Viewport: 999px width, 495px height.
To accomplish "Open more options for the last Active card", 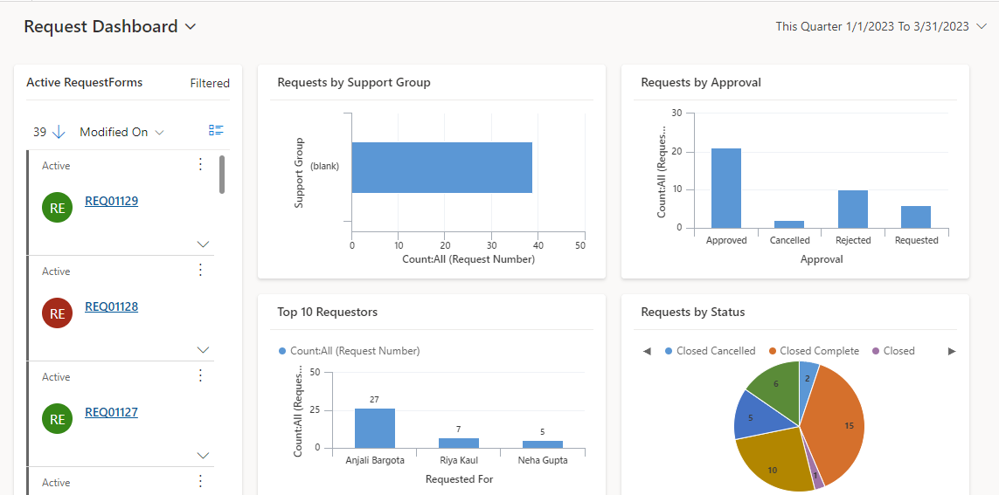I will pos(201,481).
